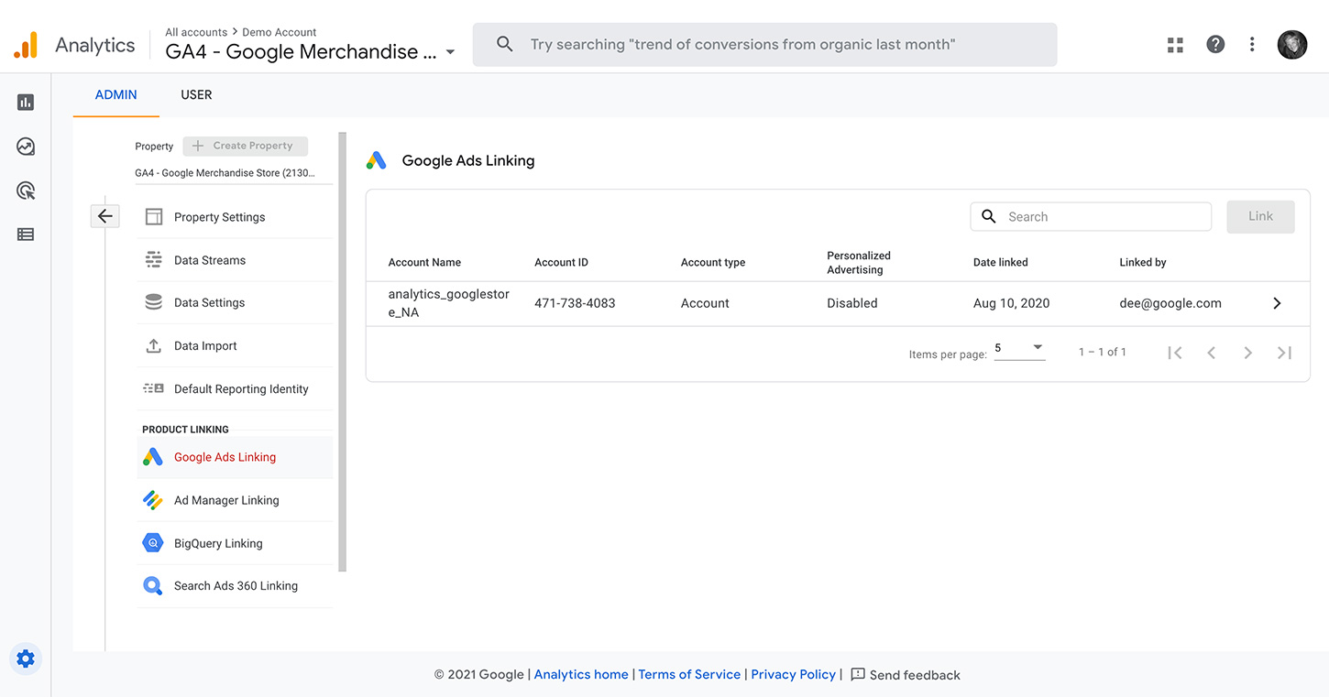Screen dimensions: 1329x697
Task: Open the Advertising icon in left rail
Action: (x=26, y=191)
